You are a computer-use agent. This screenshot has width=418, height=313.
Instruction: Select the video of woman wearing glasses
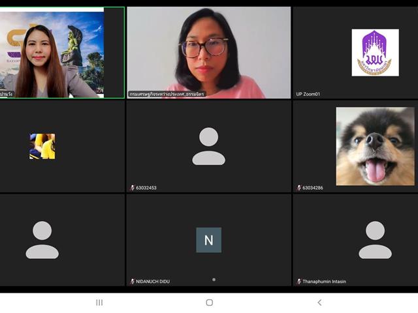coord(208,51)
